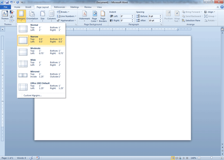The height and width of the screenshot is (160, 224).
Task: Open the Position menu
Action: 168,16
